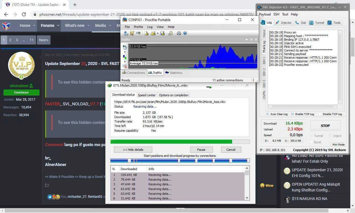Image resolution: width=355 pixels, height=213 pixels.
Task: Collapse details with Hide details button
Action: click(133, 150)
